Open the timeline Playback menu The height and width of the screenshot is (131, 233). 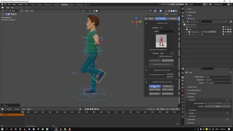click(10, 109)
